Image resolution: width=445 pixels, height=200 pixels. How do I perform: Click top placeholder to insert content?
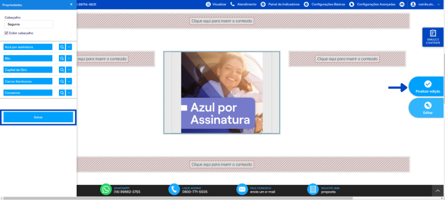pos(221,21)
